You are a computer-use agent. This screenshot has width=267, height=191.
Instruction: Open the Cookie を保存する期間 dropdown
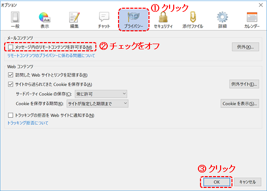pos(97,104)
